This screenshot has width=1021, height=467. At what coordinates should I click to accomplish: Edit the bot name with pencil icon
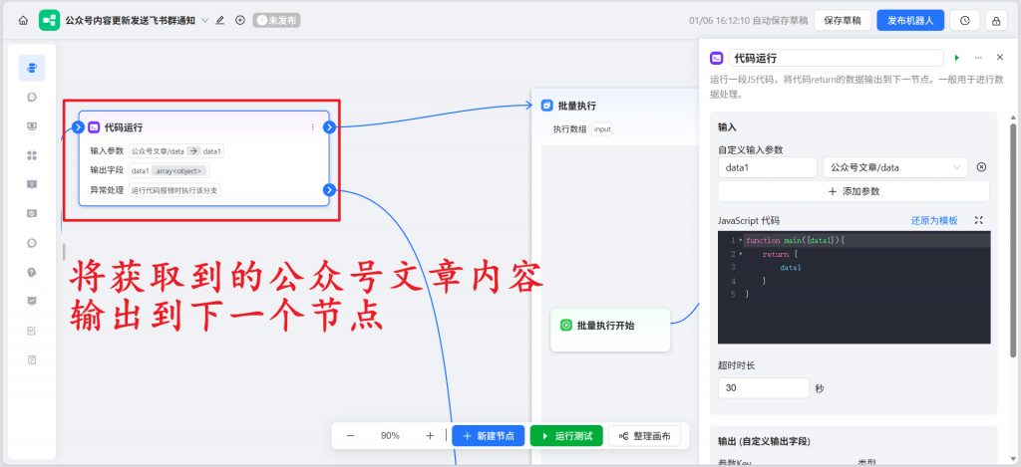point(220,20)
